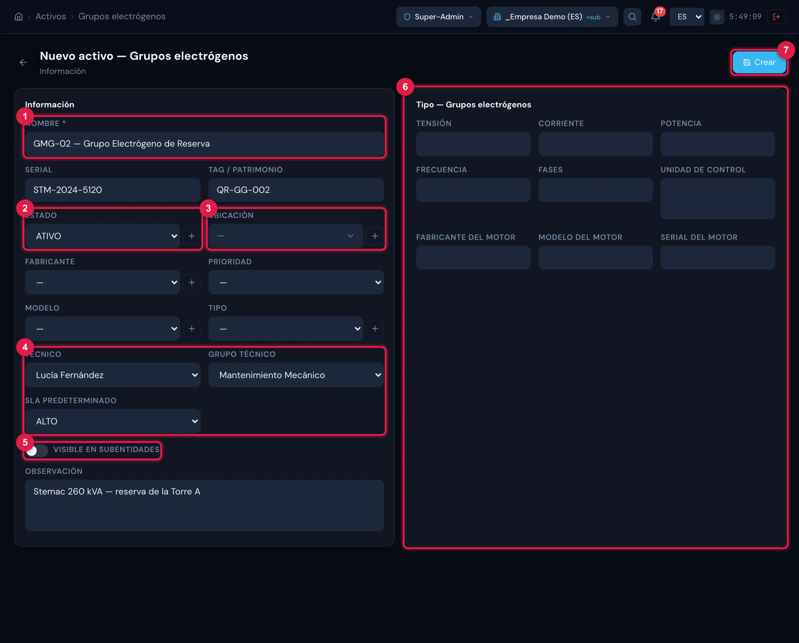The image size is (799, 643).
Task: Open the Estado dropdown showing ATIVO
Action: (x=103, y=236)
